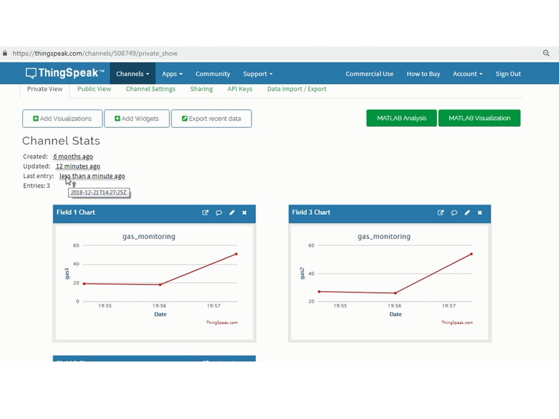Click last data point in Field 1 chart

(x=236, y=254)
